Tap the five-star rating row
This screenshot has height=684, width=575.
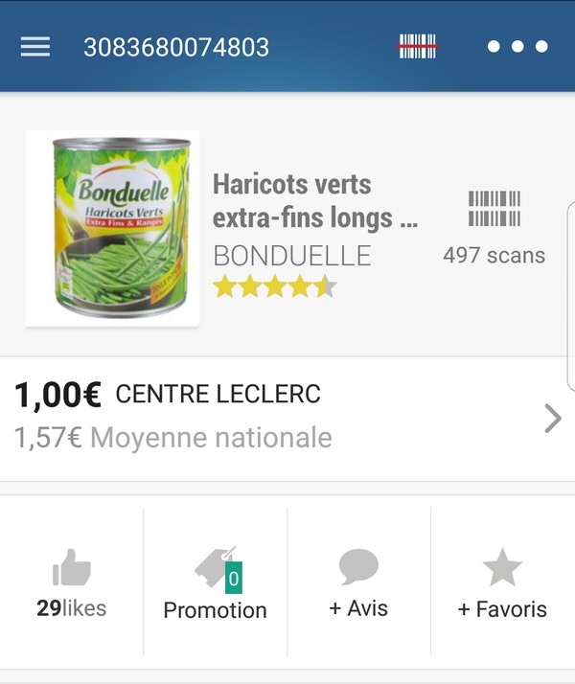[275, 286]
